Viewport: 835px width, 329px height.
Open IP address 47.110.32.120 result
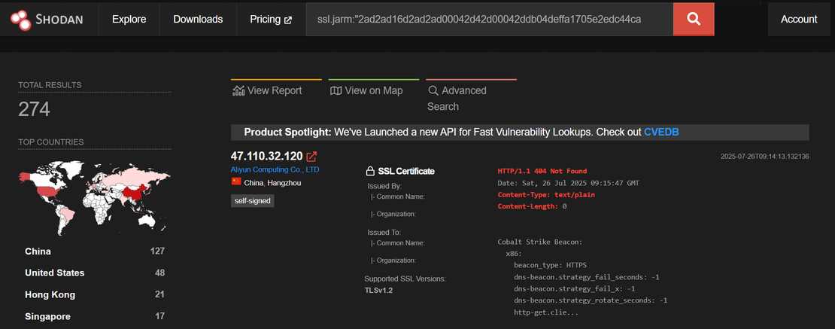(x=266, y=157)
